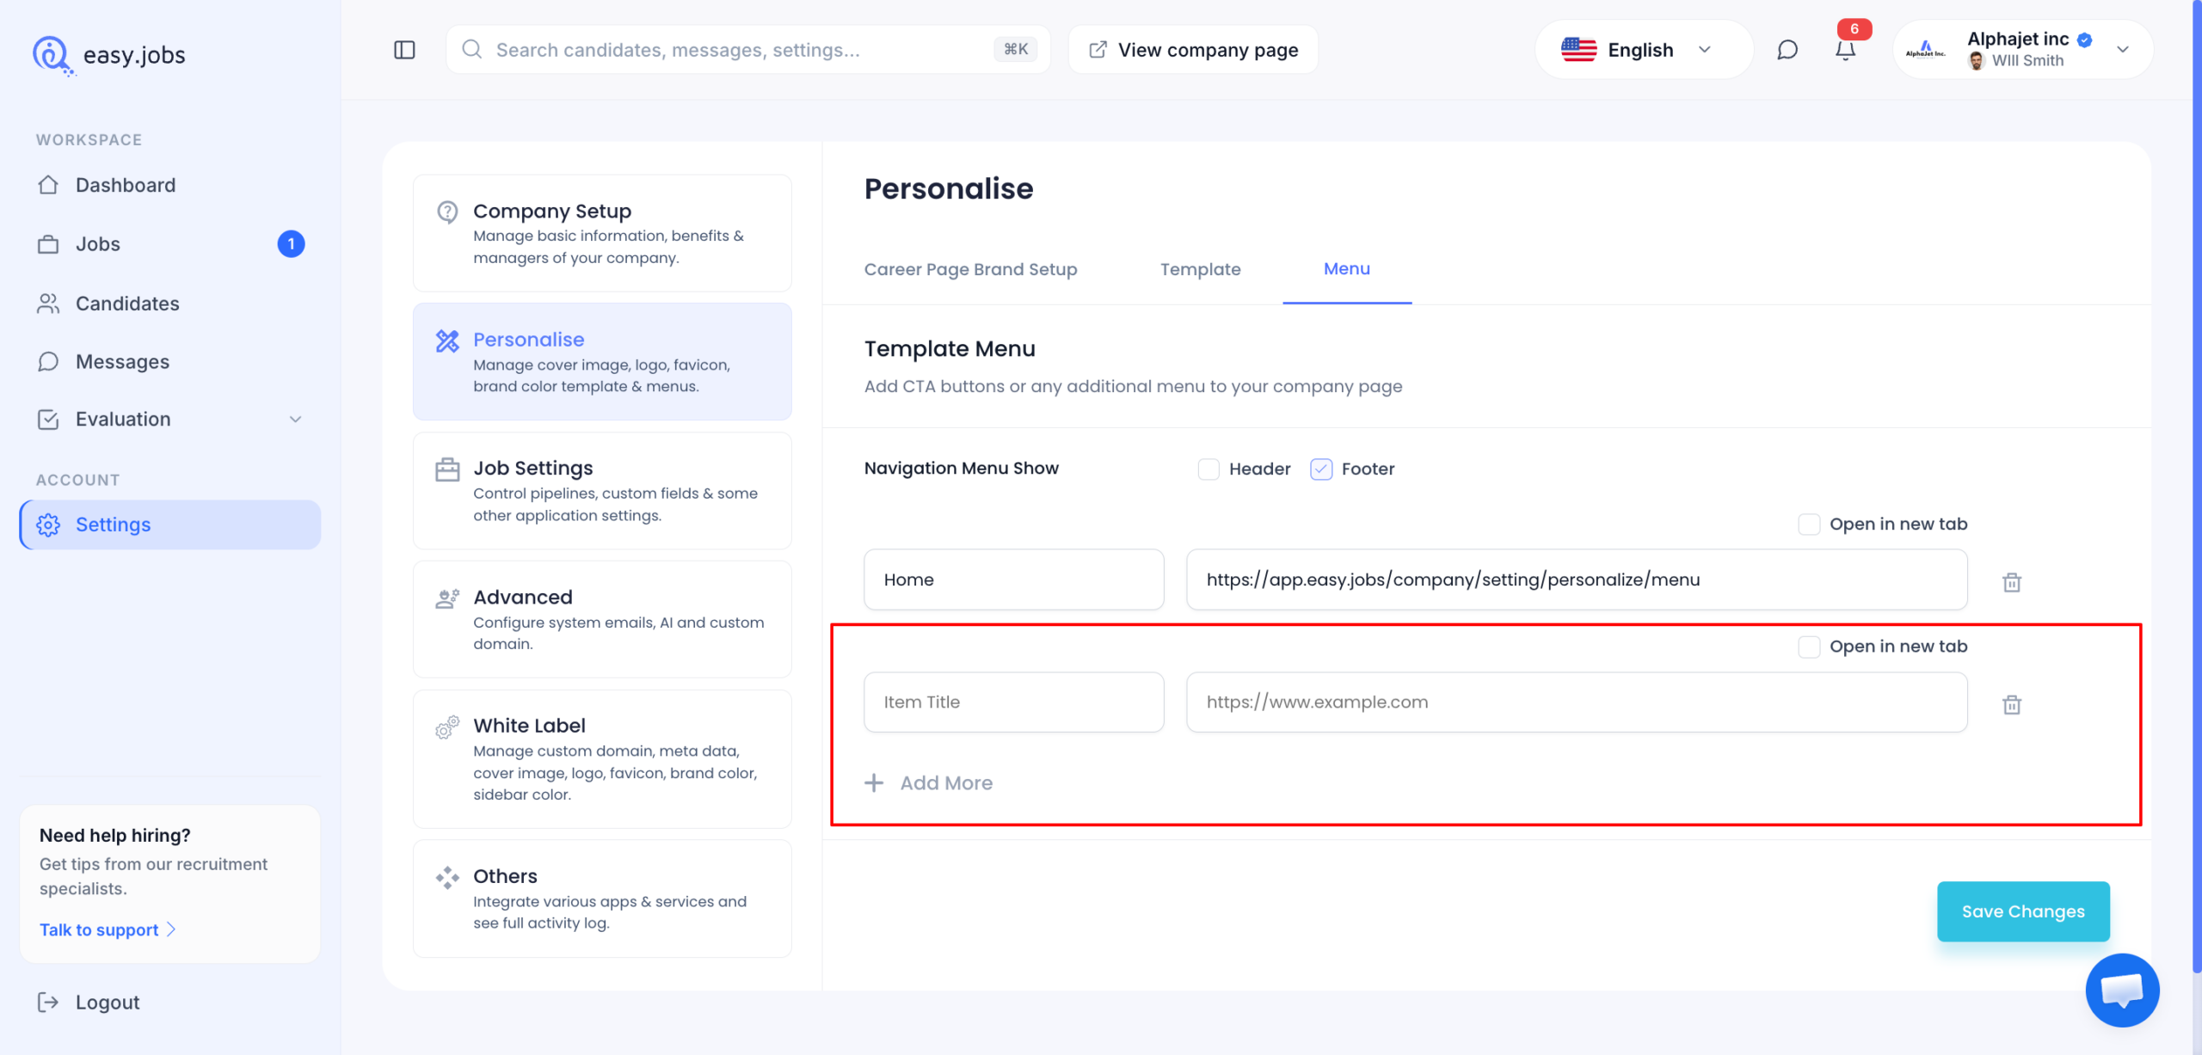Viewport: 2202px width, 1055px height.
Task: Click the Messages bubble icon in sidebar
Action: (x=48, y=362)
